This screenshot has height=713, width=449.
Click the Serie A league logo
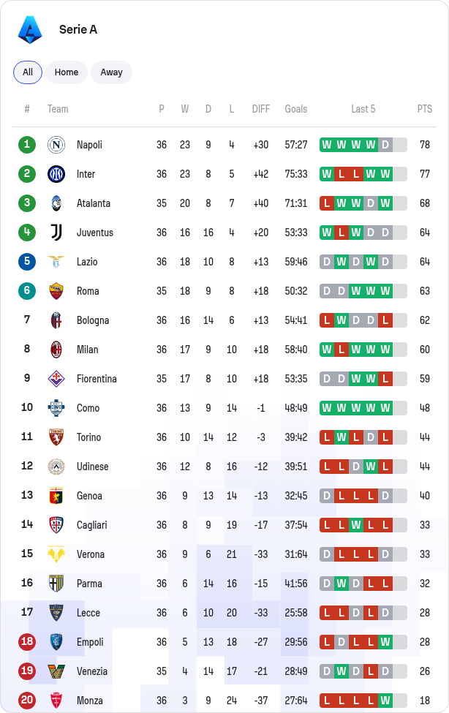30,30
